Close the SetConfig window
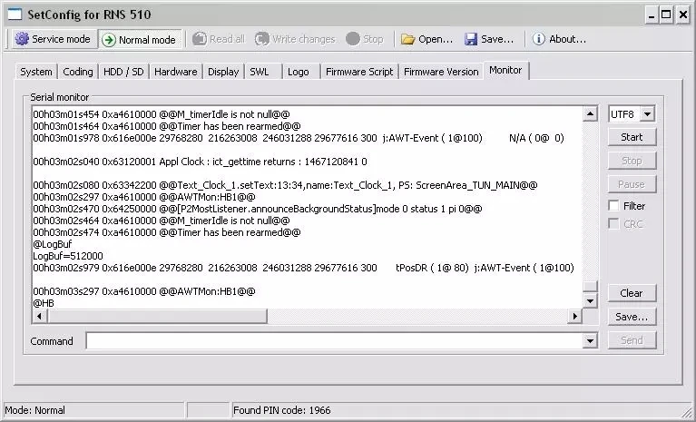This screenshot has width=696, height=422. pyautogui.click(x=682, y=15)
